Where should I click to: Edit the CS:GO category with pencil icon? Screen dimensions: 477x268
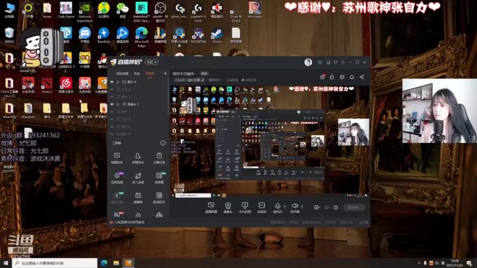(203, 80)
